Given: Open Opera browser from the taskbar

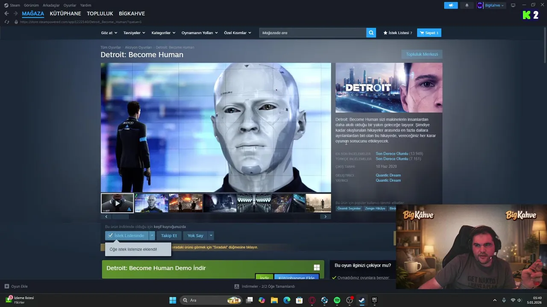Looking at the screenshot, I should [312, 300].
